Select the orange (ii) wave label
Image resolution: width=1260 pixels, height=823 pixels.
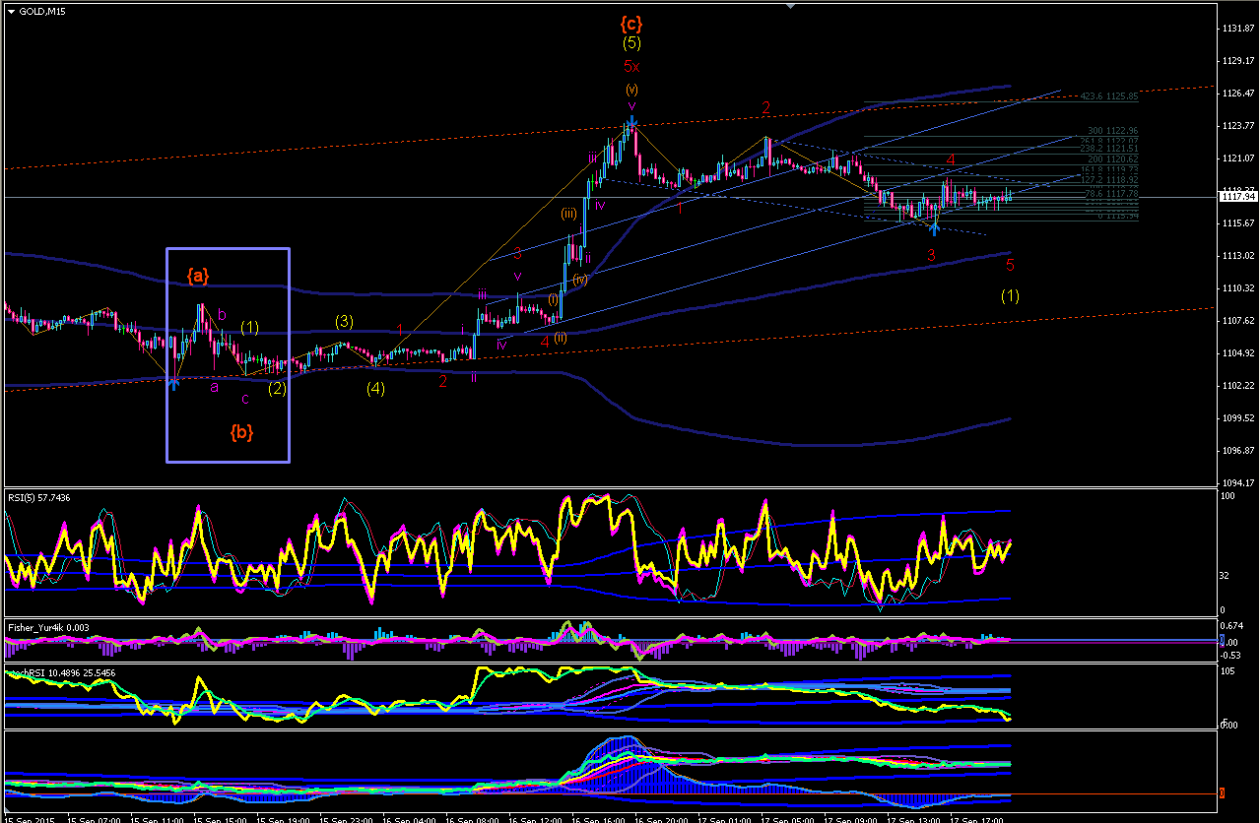(560, 338)
